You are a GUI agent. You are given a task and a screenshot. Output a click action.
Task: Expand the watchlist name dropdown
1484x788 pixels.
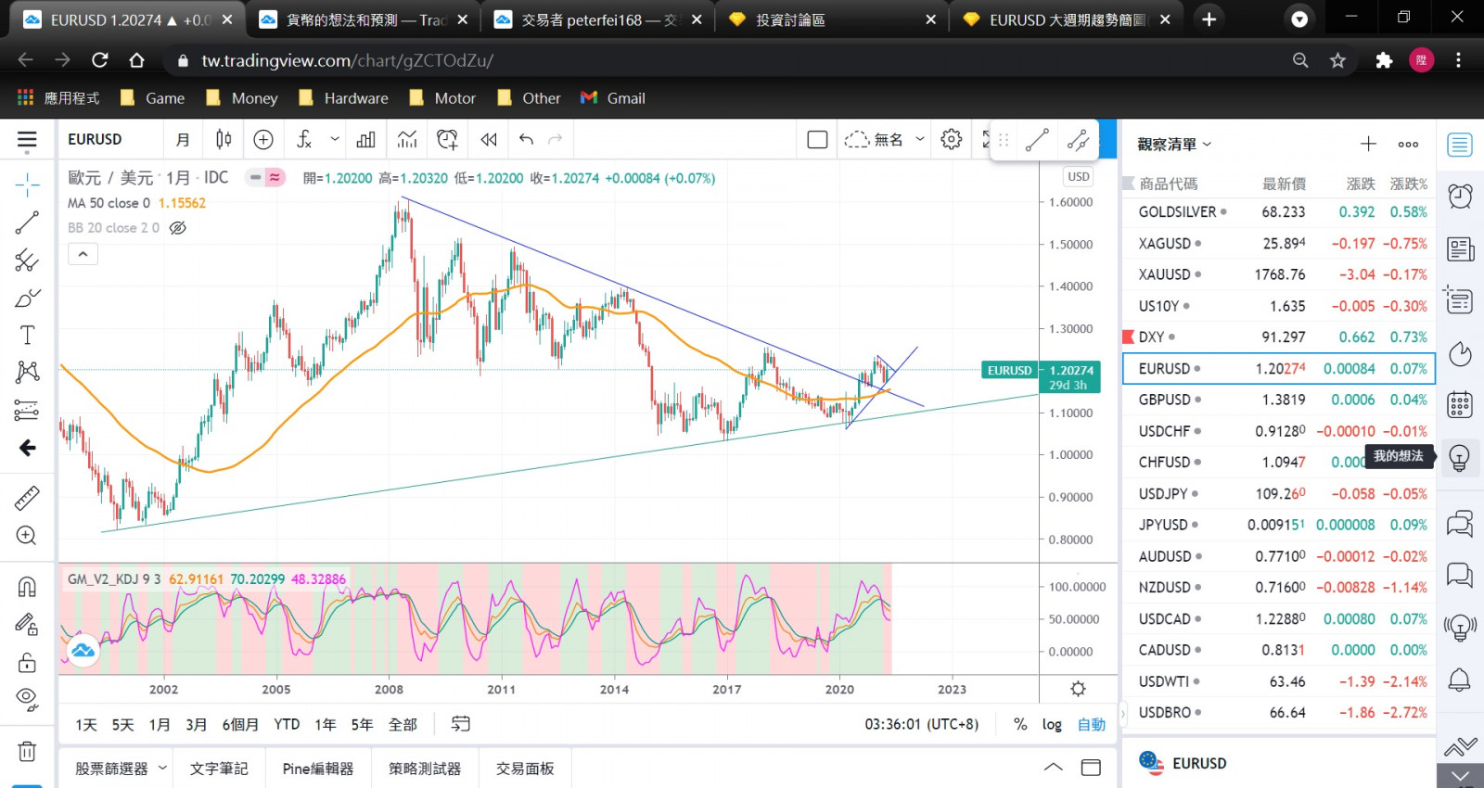click(1207, 145)
